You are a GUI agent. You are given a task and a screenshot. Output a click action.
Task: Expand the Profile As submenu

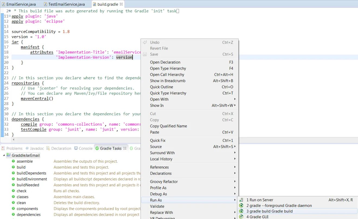tap(190, 188)
